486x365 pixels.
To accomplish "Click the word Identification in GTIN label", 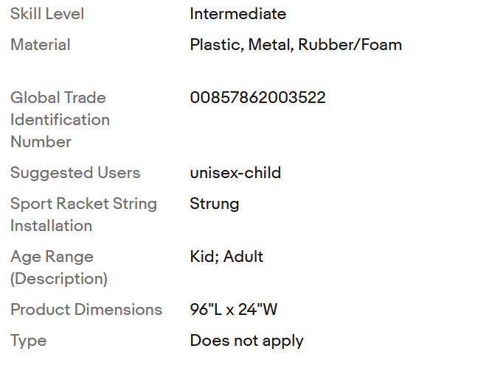I will click(60, 120).
